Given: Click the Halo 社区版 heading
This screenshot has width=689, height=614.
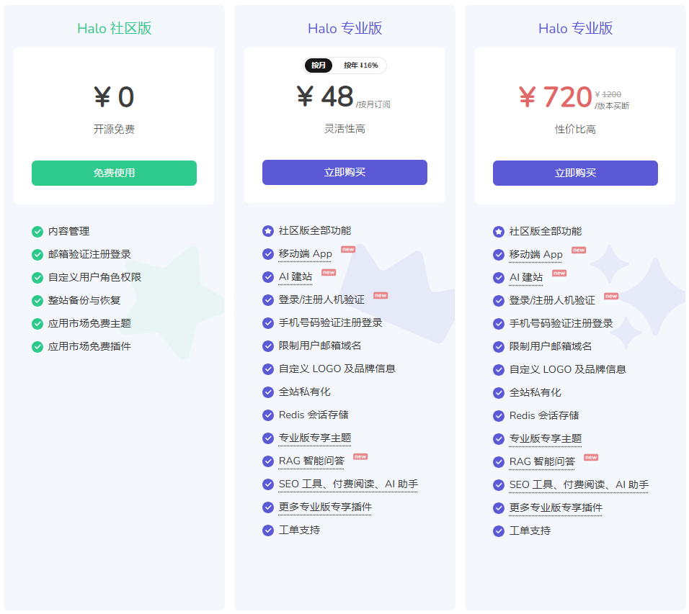Looking at the screenshot, I should click(114, 29).
